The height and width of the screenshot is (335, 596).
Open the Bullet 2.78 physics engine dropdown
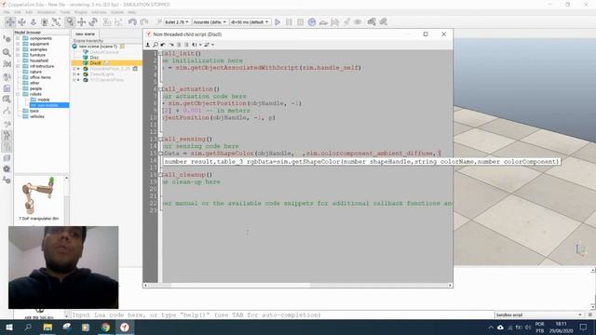[176, 22]
